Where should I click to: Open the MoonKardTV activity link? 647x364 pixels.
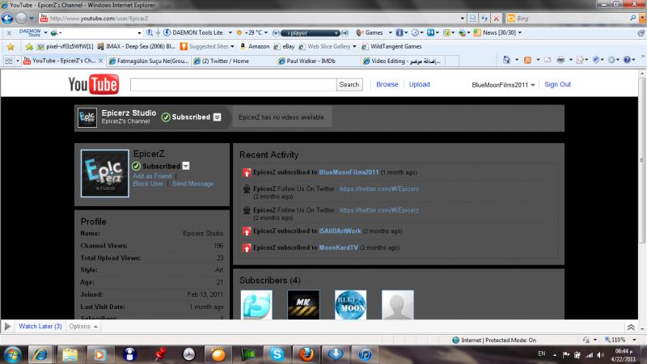coord(338,248)
